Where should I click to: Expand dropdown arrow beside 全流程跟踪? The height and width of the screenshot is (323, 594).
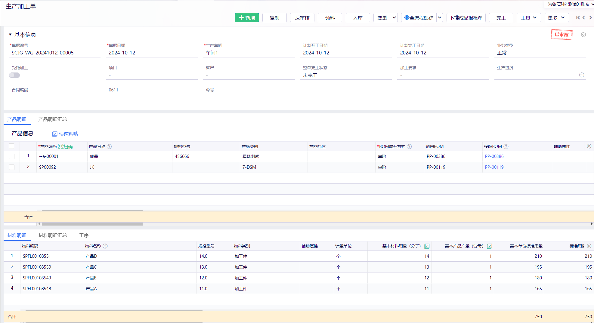(x=440, y=18)
